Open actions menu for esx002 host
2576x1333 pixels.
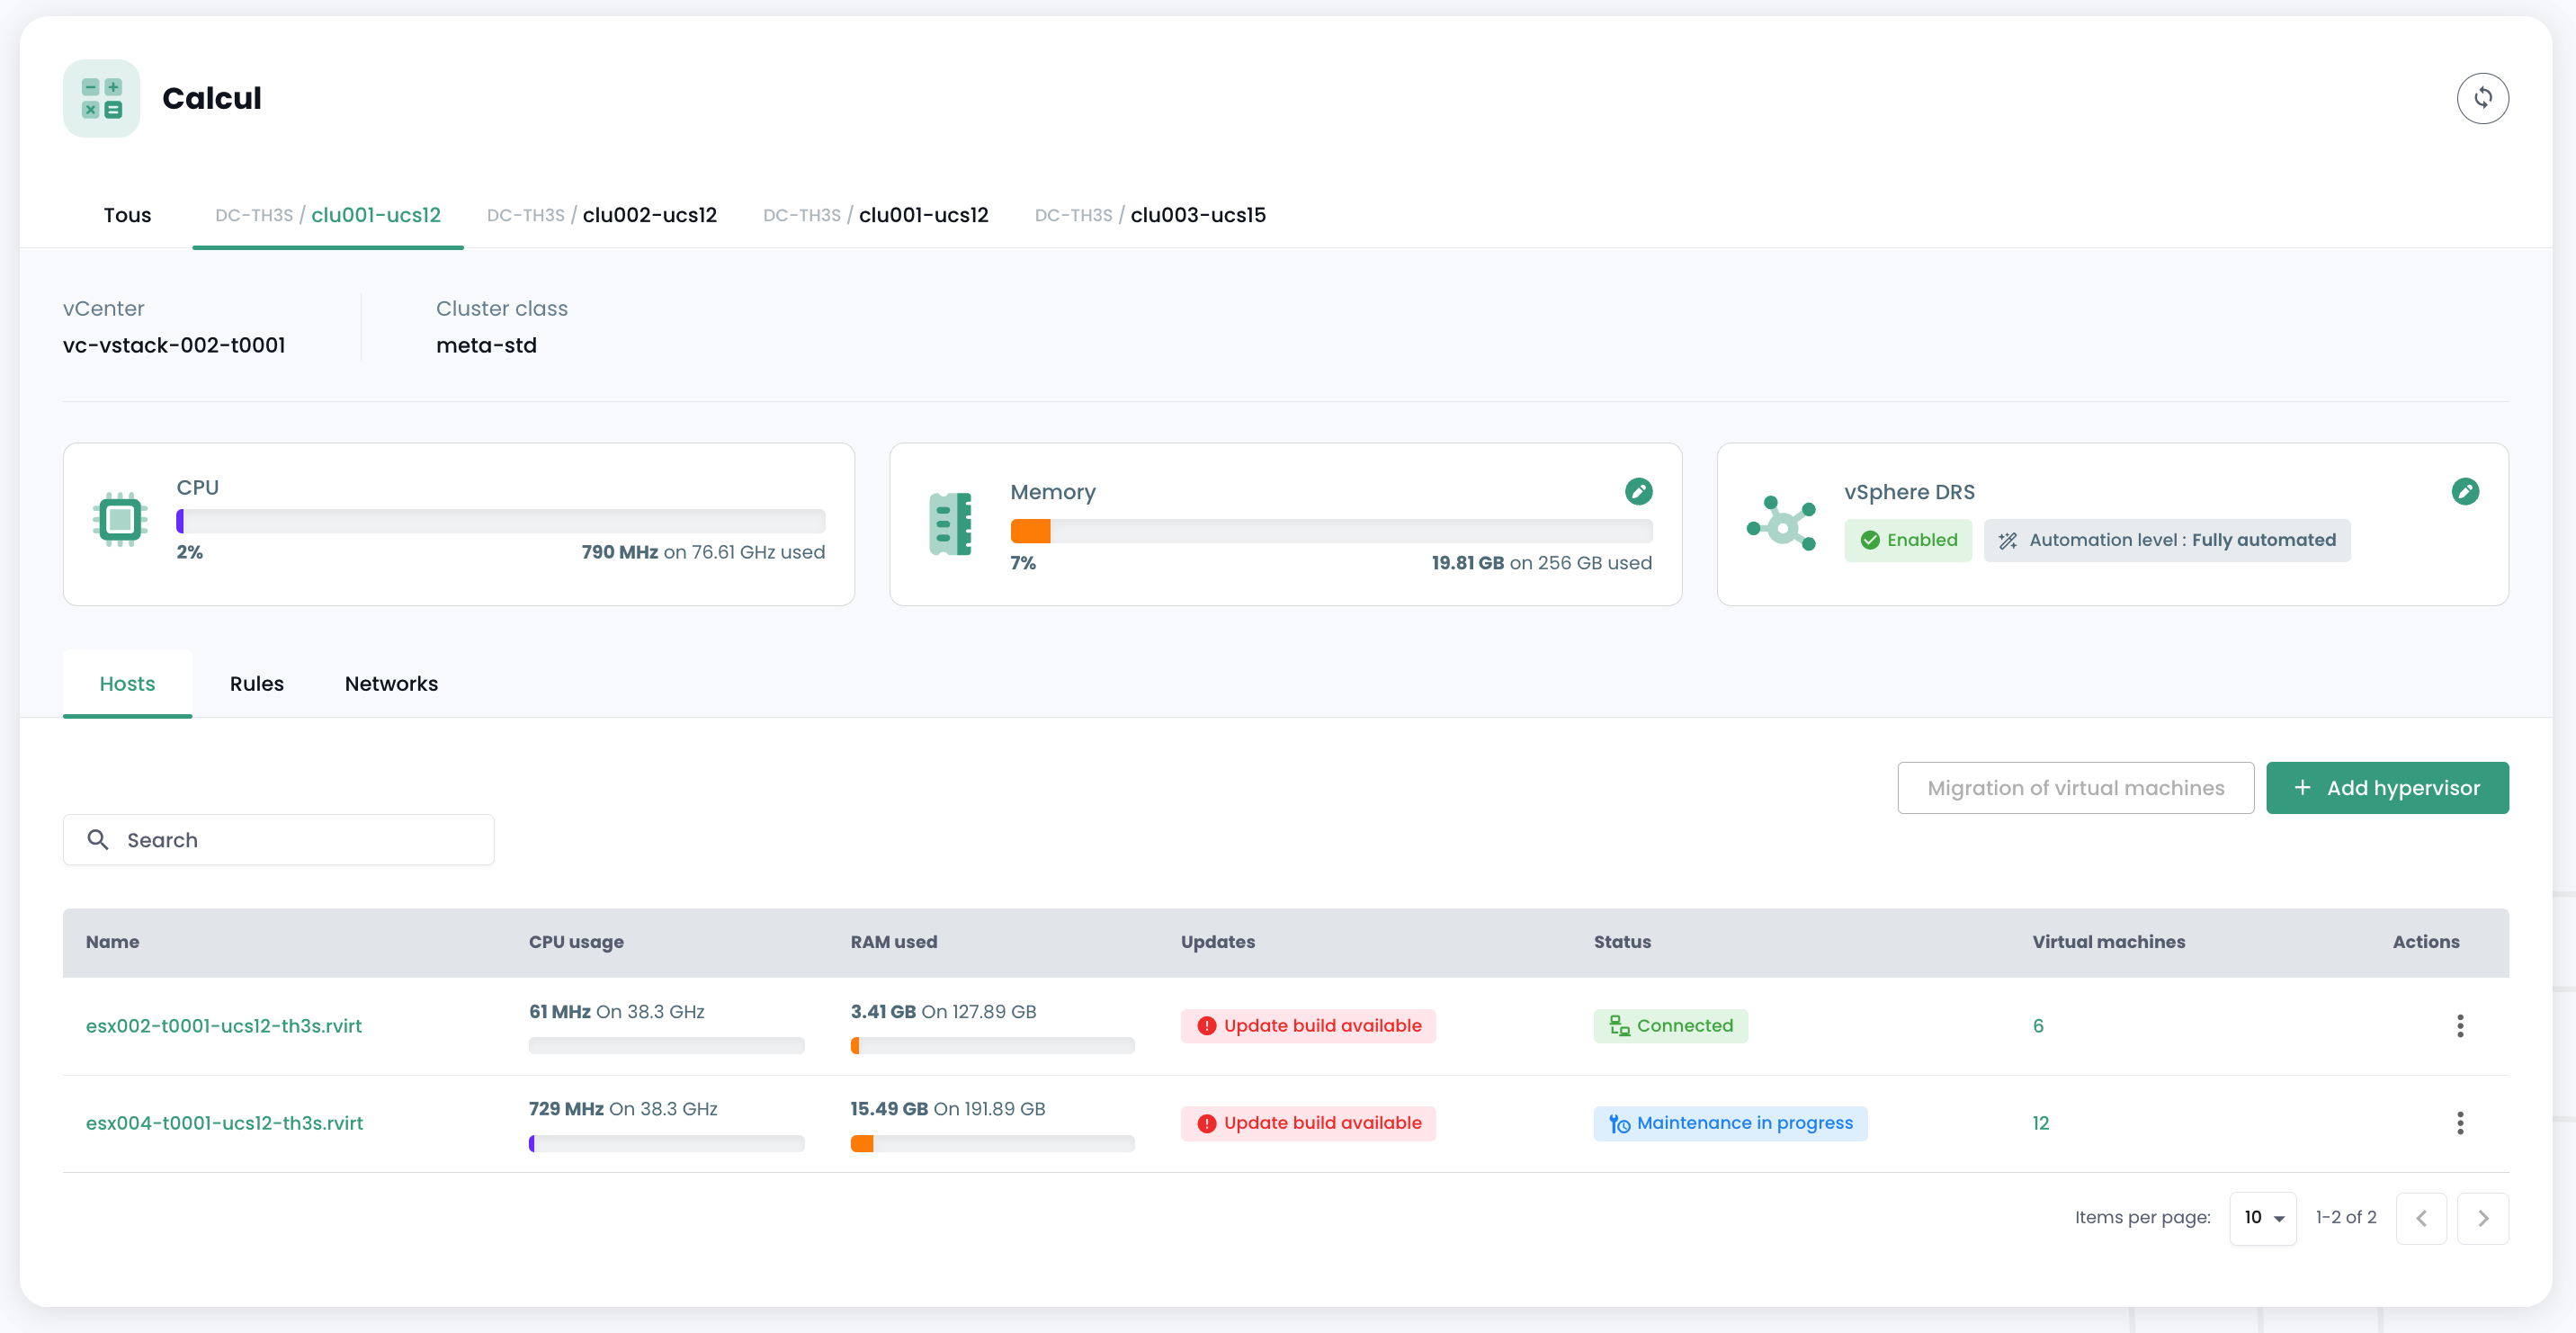click(2460, 1025)
